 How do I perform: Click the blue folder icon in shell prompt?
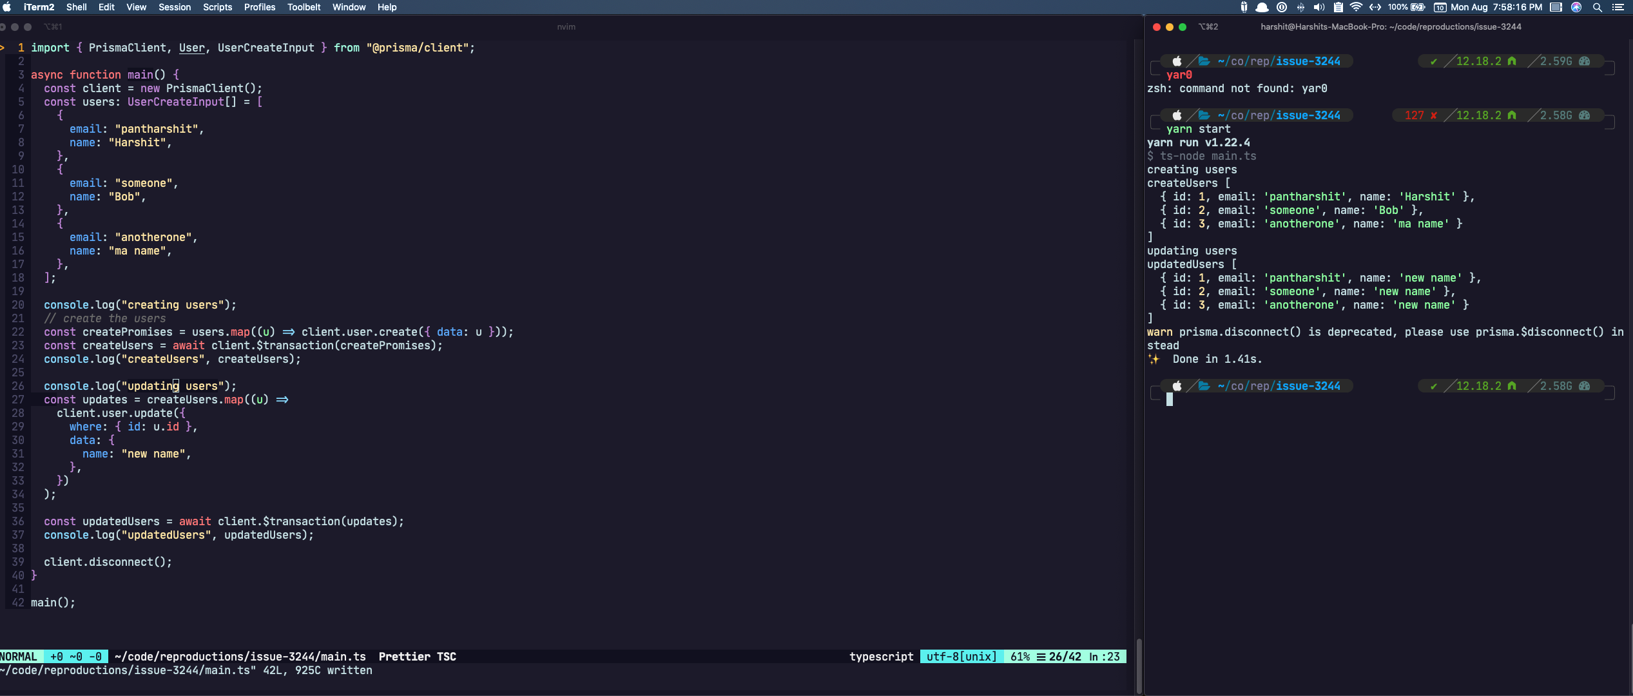(x=1204, y=61)
